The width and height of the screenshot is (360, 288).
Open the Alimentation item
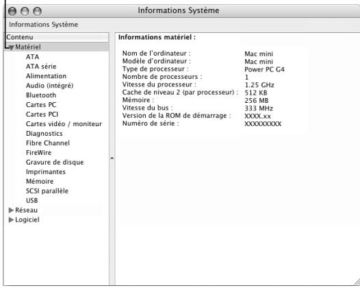click(x=46, y=76)
